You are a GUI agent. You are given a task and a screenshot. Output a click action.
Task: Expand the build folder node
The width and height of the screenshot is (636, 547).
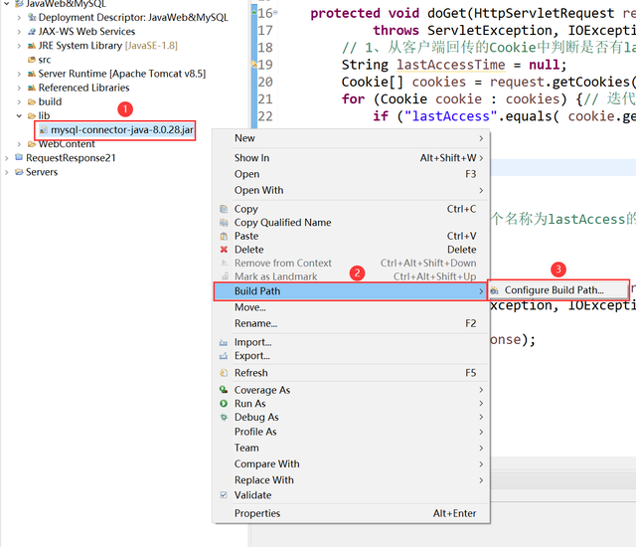pyautogui.click(x=19, y=101)
